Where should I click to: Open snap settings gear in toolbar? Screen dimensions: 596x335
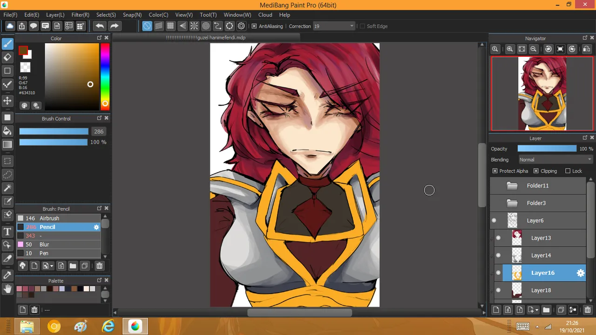[241, 26]
